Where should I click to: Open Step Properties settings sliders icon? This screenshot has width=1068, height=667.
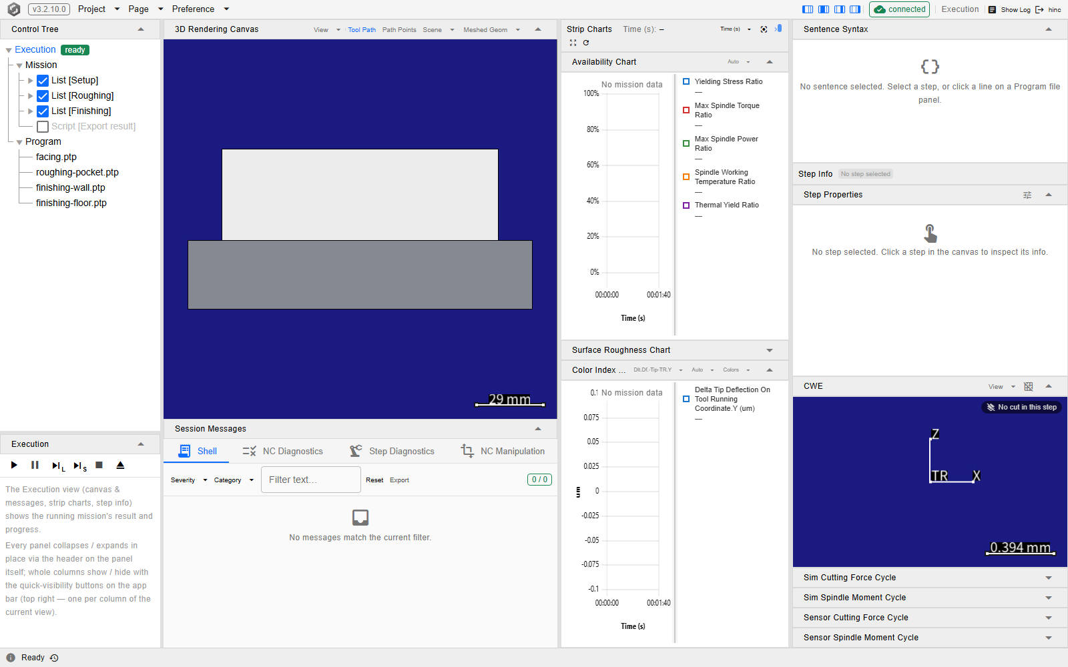coord(1027,195)
